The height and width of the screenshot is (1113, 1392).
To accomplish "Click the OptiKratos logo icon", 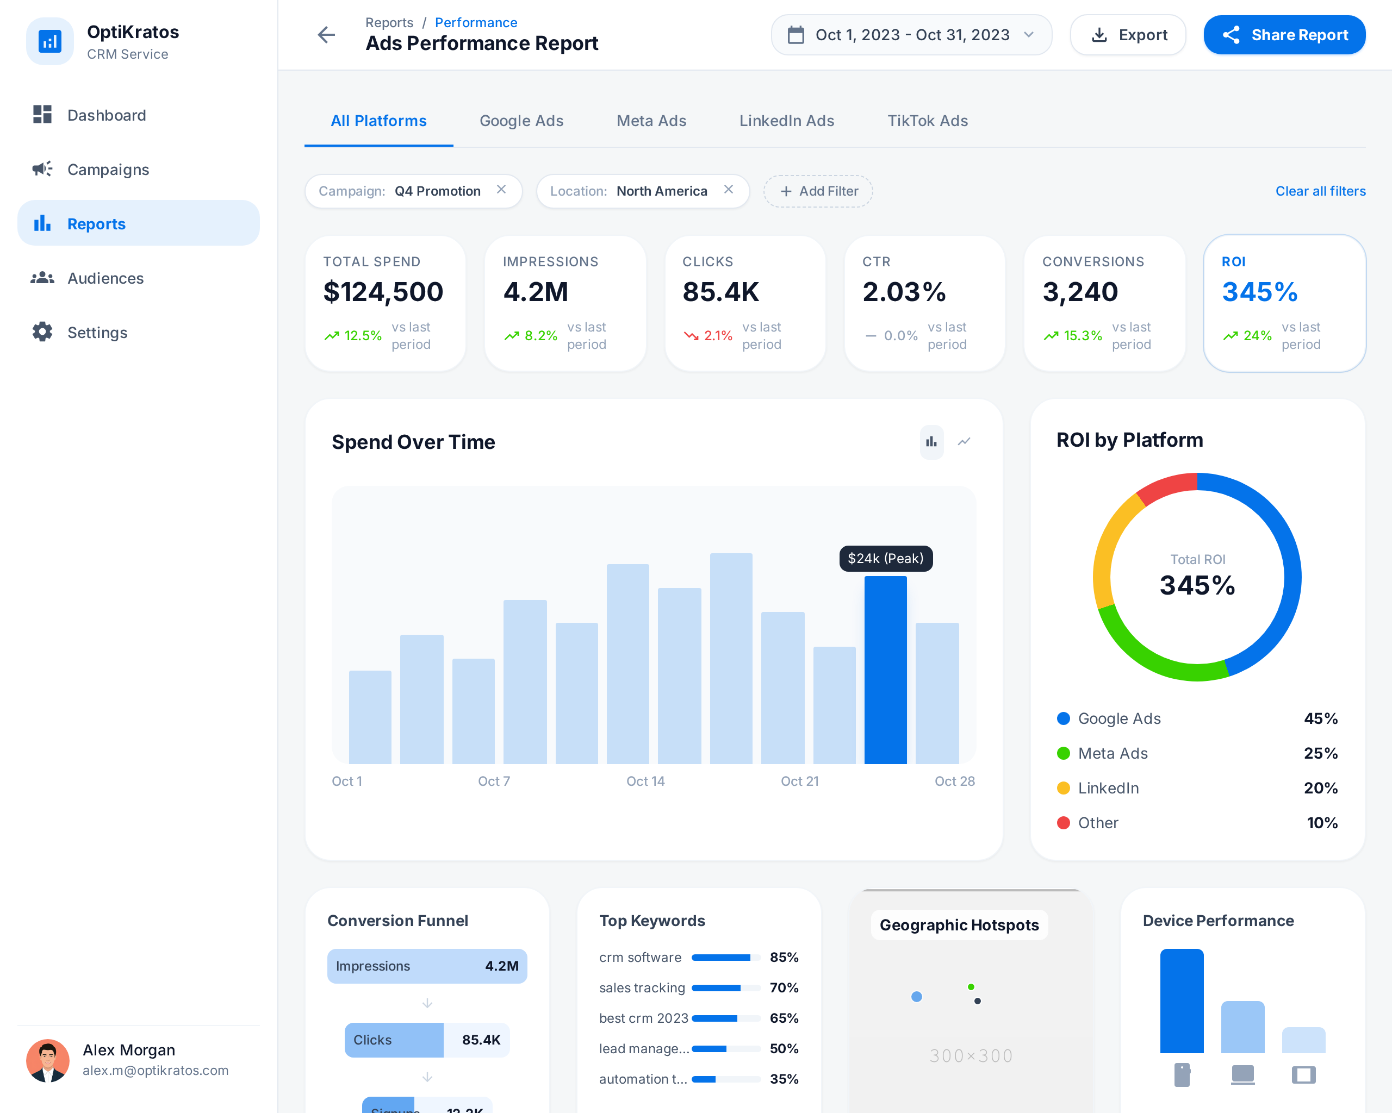I will click(49, 41).
